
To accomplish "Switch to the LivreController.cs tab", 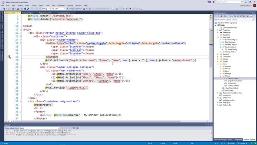I will point(64,13).
